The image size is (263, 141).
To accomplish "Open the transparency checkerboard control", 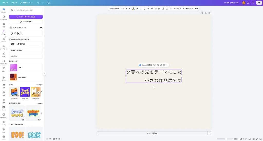I will pos(171,8).
